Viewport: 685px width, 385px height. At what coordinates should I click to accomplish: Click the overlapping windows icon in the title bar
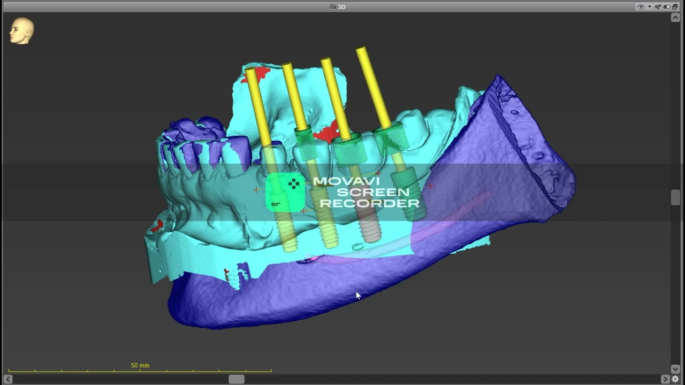tap(675, 7)
